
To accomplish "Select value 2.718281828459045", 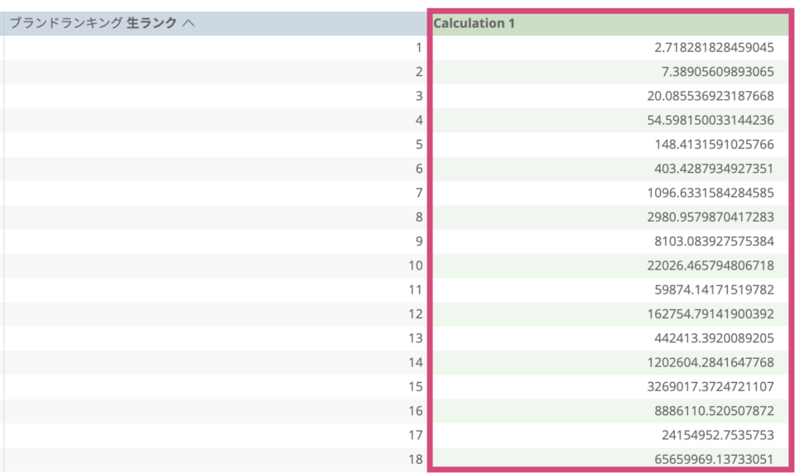I will point(714,48).
